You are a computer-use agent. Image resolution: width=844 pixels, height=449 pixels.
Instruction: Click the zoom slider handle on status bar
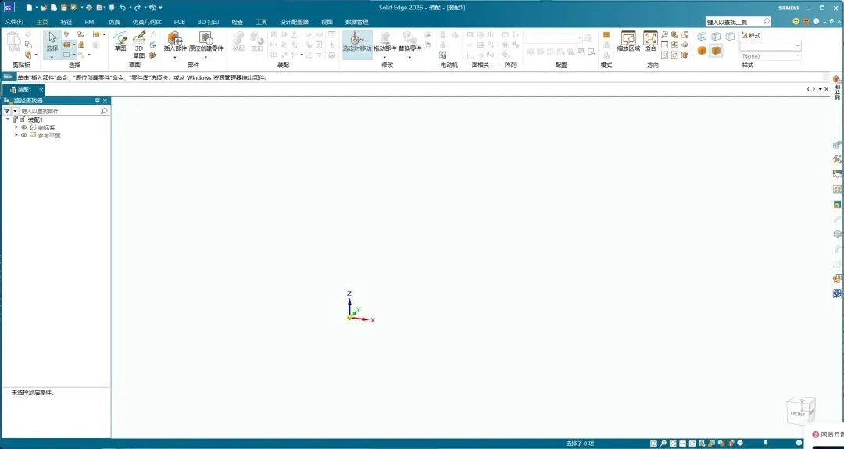click(x=765, y=443)
